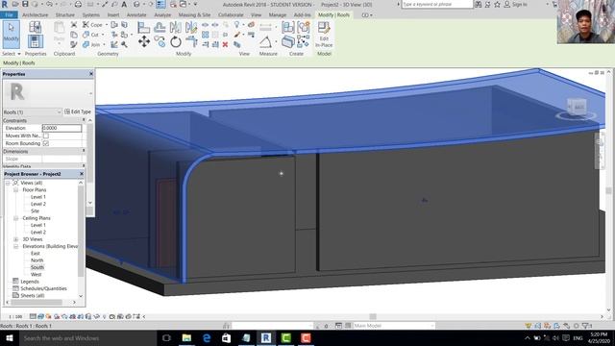This screenshot has width=615, height=346.
Task: Toggle Moves With Nearby checkbox
Action: [x=46, y=136]
